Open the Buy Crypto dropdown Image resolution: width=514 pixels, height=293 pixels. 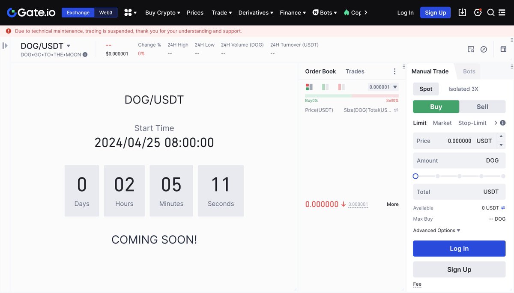(x=163, y=12)
